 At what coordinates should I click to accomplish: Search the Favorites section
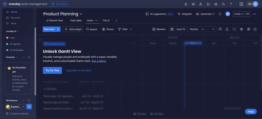29,57
